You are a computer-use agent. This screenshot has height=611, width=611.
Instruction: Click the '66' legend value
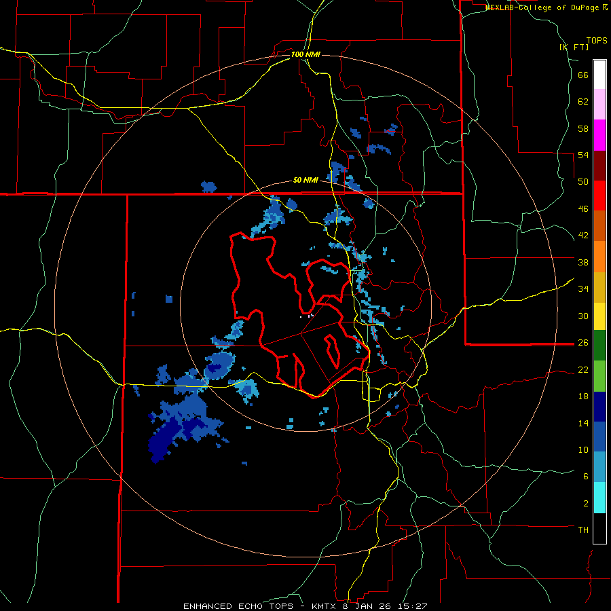583,75
